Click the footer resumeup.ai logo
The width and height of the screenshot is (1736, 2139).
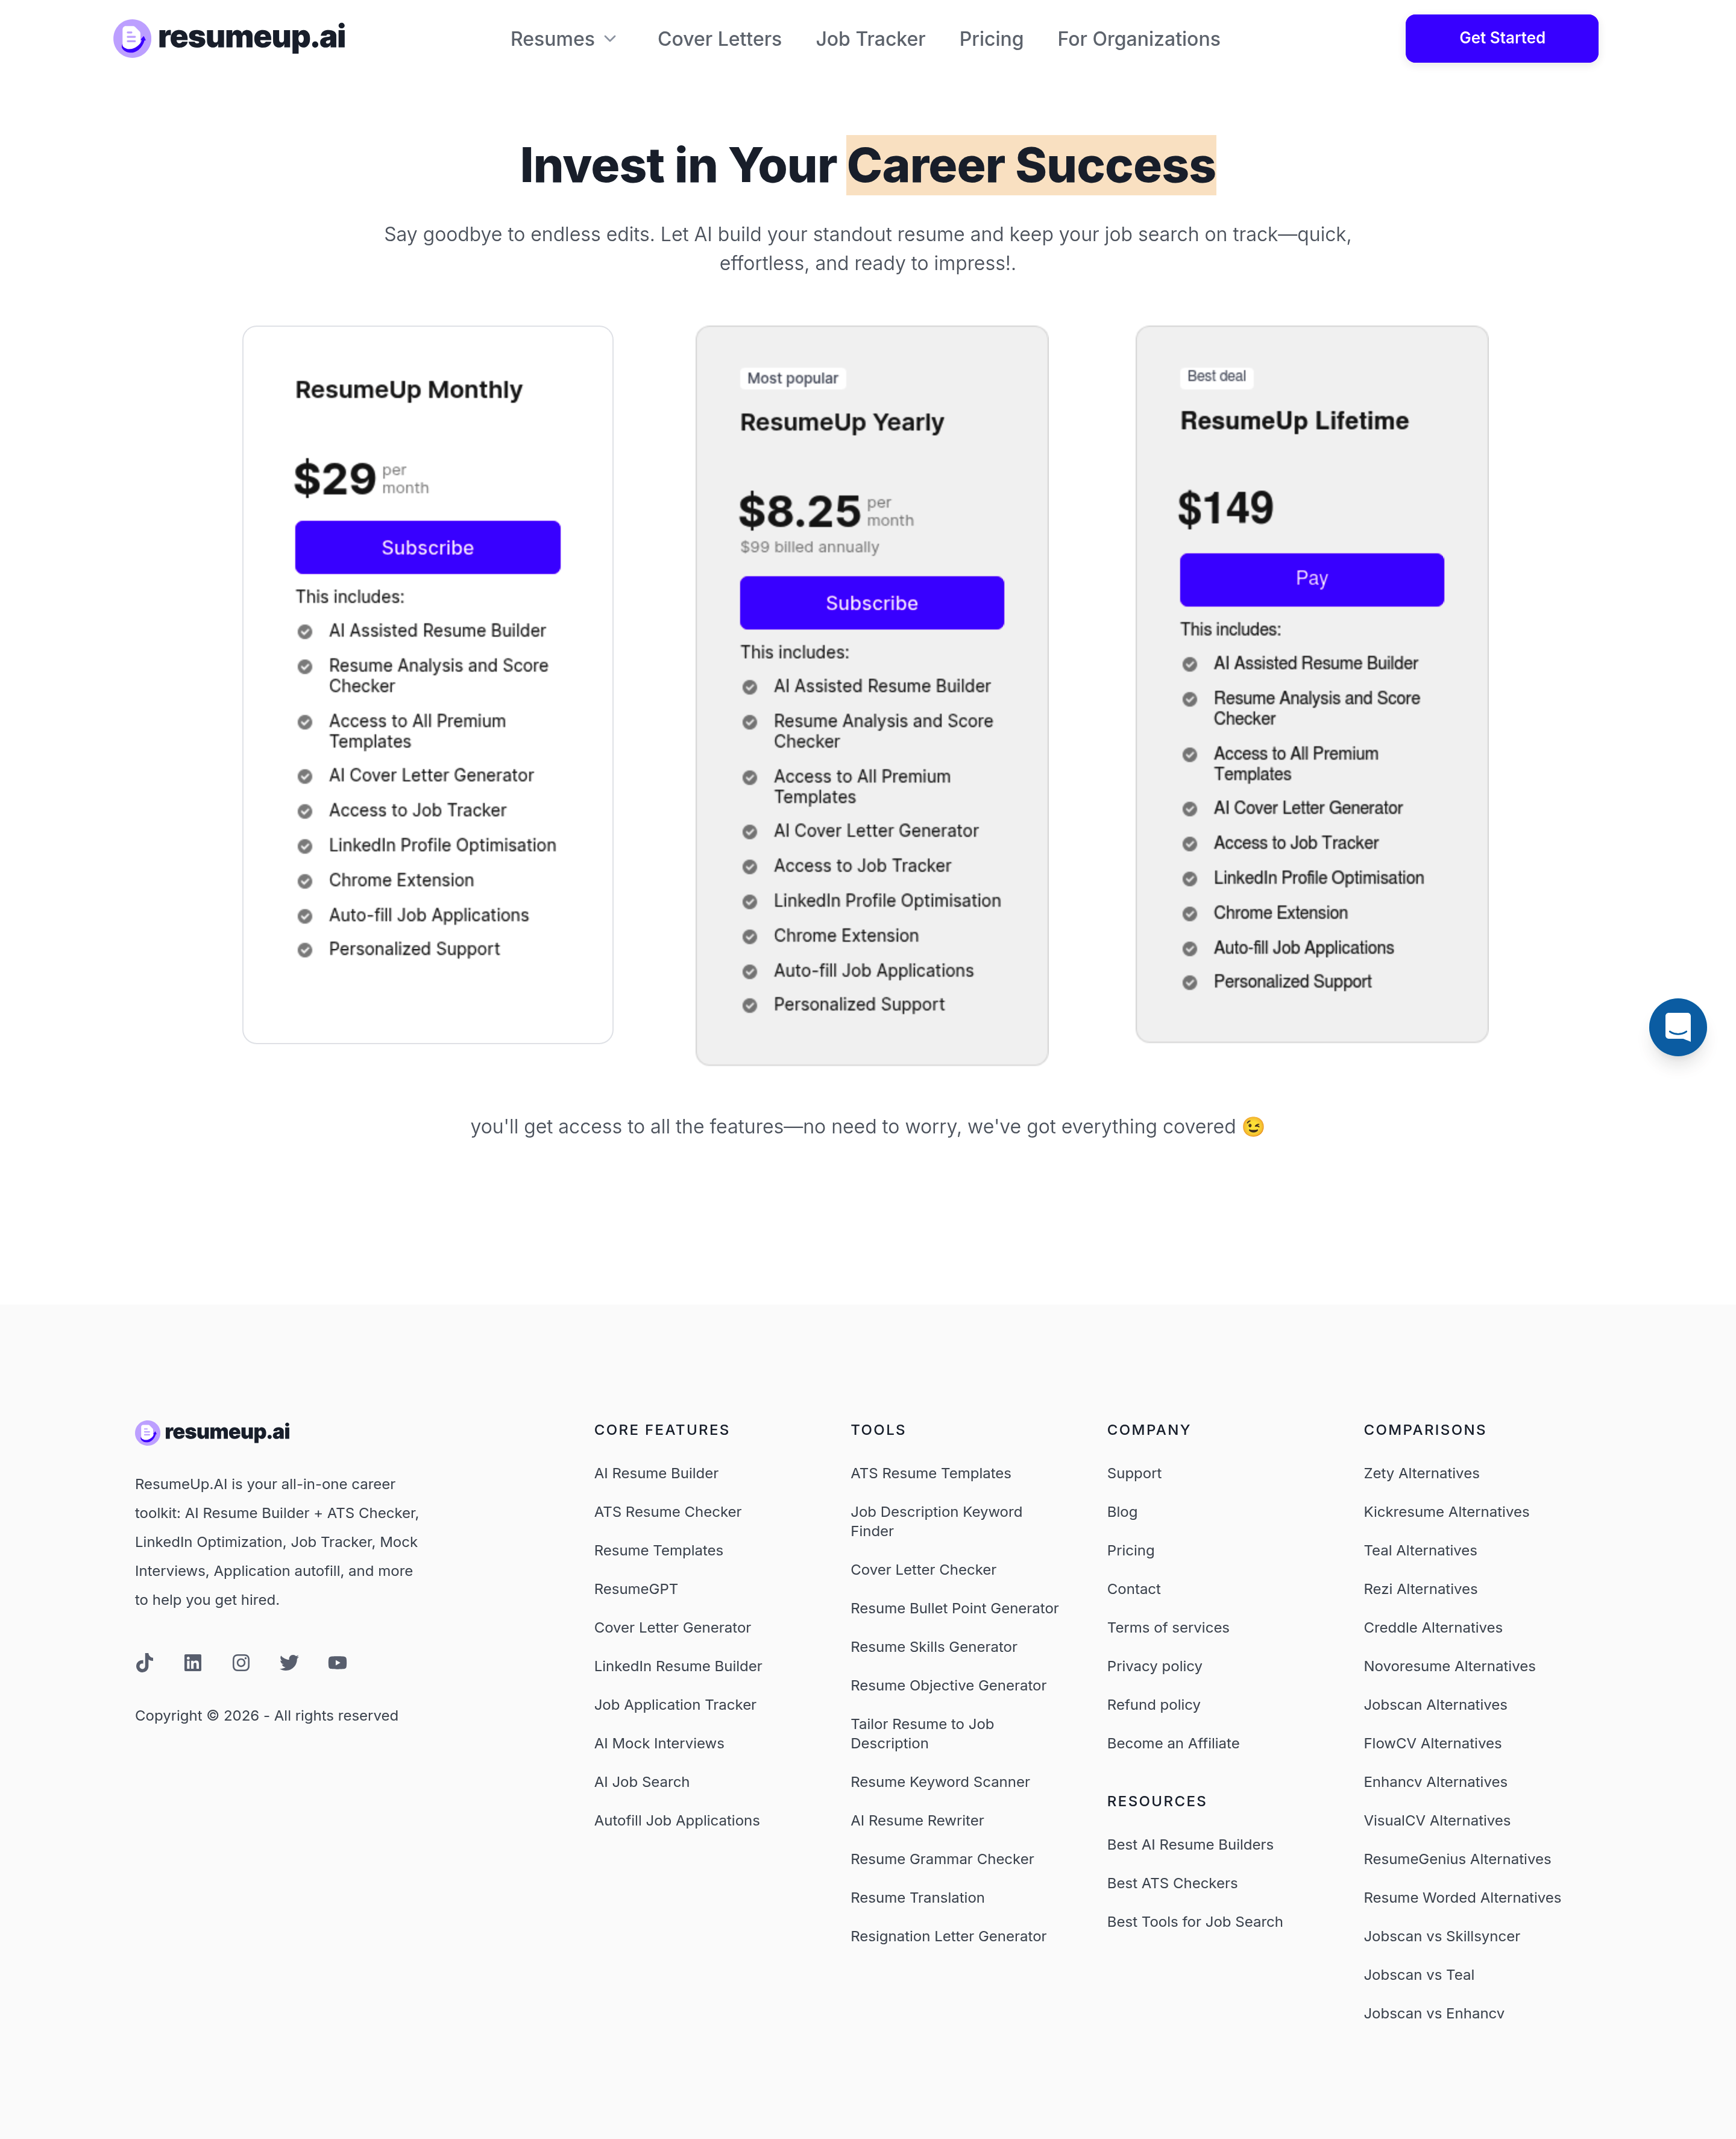213,1432
